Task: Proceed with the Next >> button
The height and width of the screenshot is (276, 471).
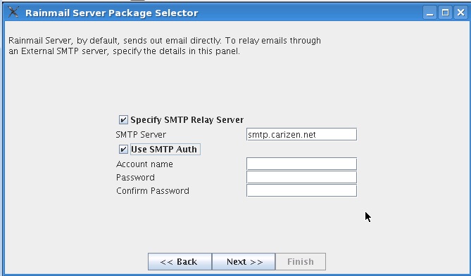Action: click(x=244, y=262)
